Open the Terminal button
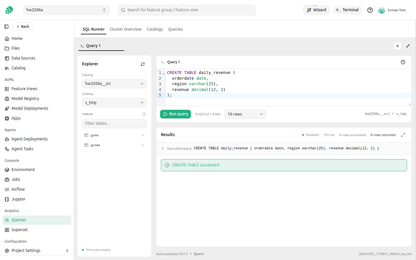Screen dimensions: 416x260 (x=347, y=10)
